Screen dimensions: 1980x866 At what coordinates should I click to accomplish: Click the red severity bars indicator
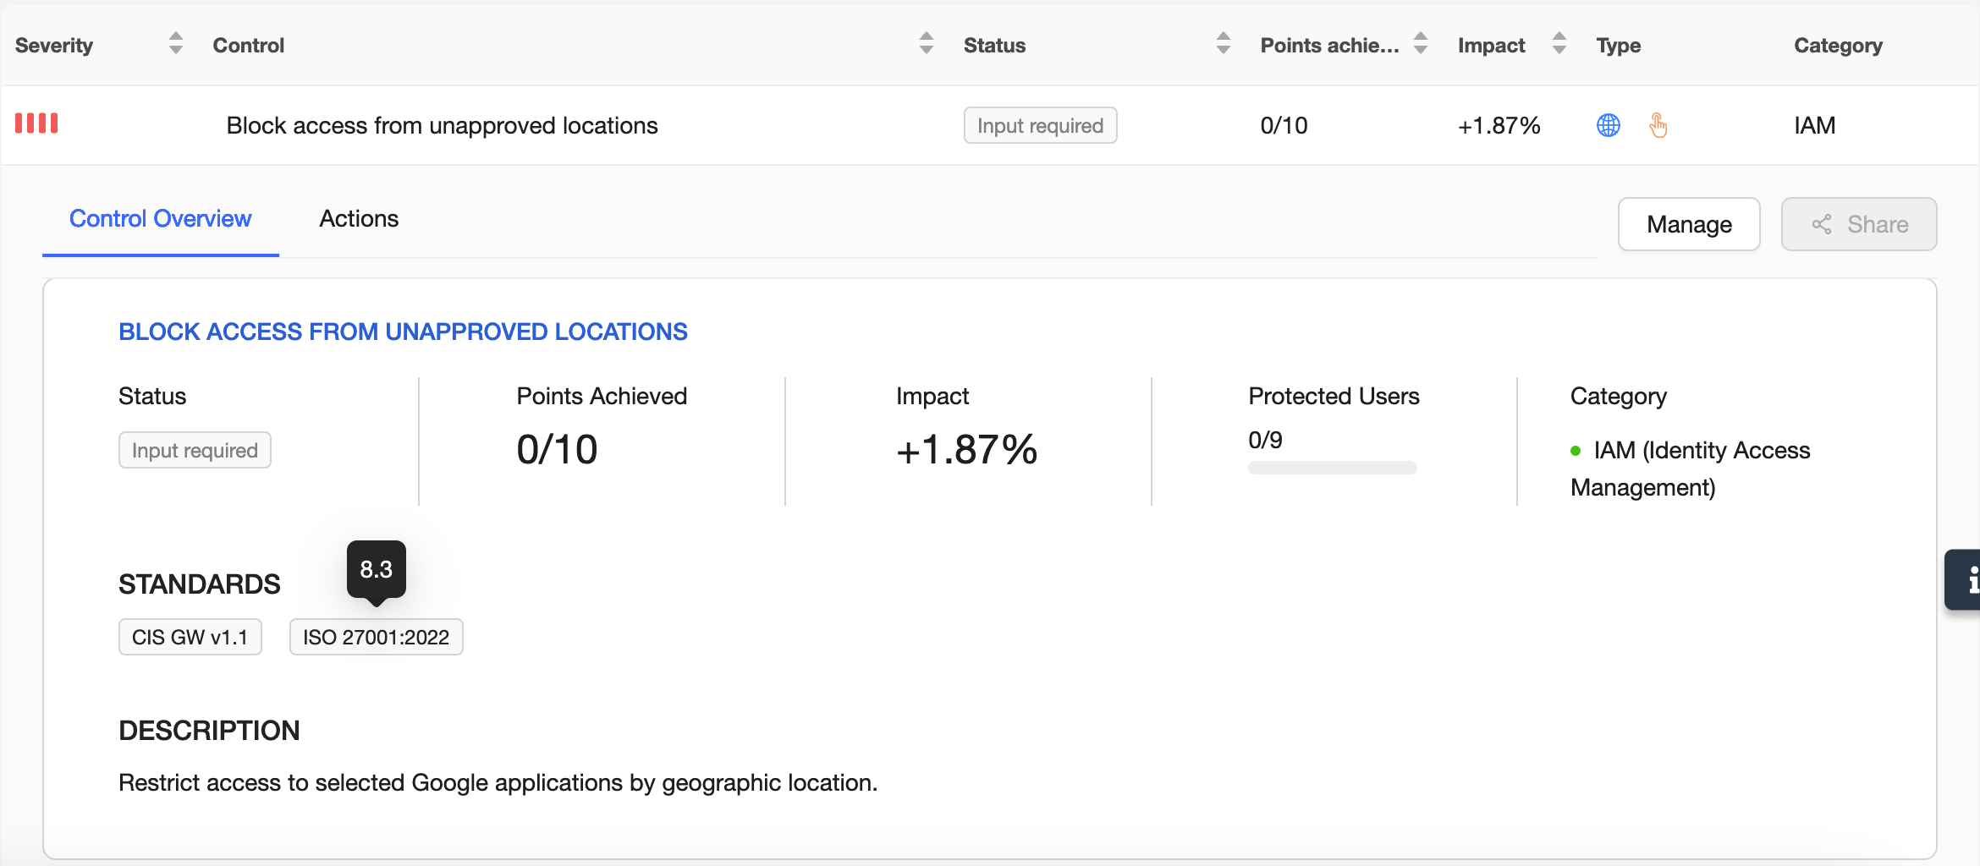coord(36,124)
